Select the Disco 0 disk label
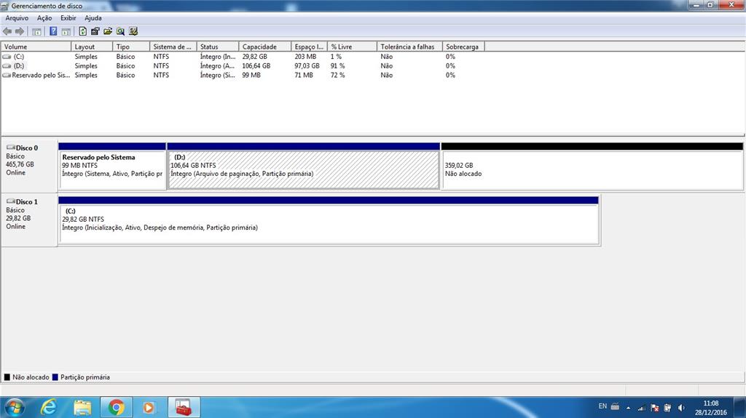 26,148
